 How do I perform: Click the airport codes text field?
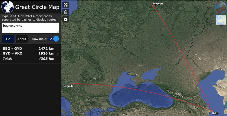[30, 28]
